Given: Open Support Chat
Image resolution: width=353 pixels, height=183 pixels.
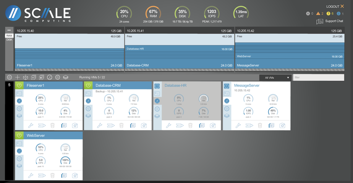Looking at the screenshot, I should pyautogui.click(x=330, y=21).
